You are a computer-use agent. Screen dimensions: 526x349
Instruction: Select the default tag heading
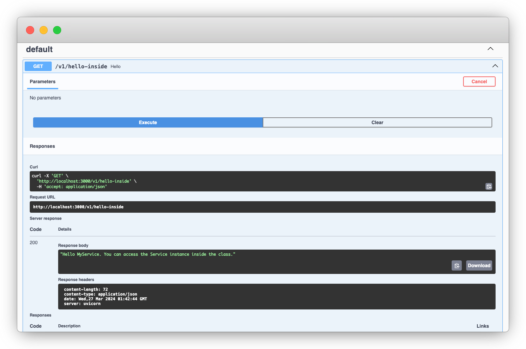[x=39, y=49]
